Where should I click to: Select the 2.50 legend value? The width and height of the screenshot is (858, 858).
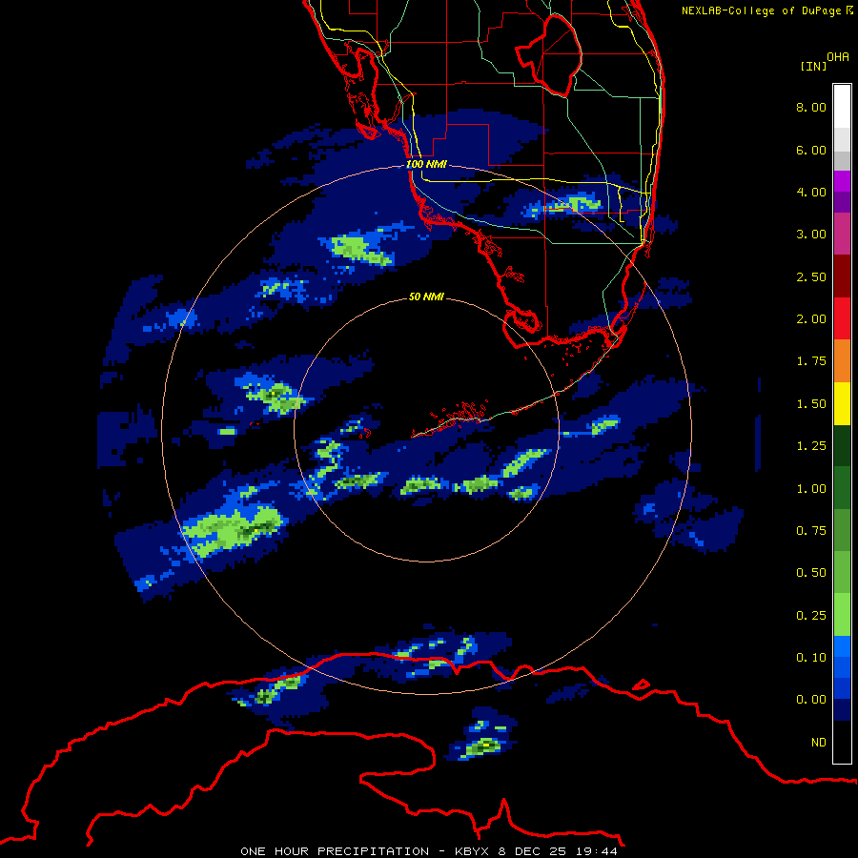[811, 276]
